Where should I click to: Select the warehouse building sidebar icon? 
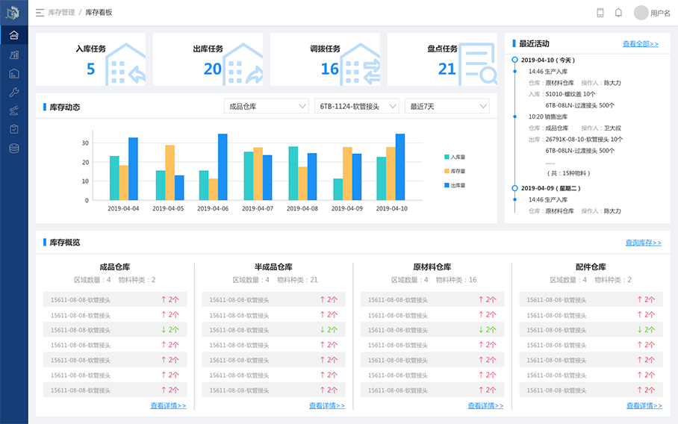[14, 73]
